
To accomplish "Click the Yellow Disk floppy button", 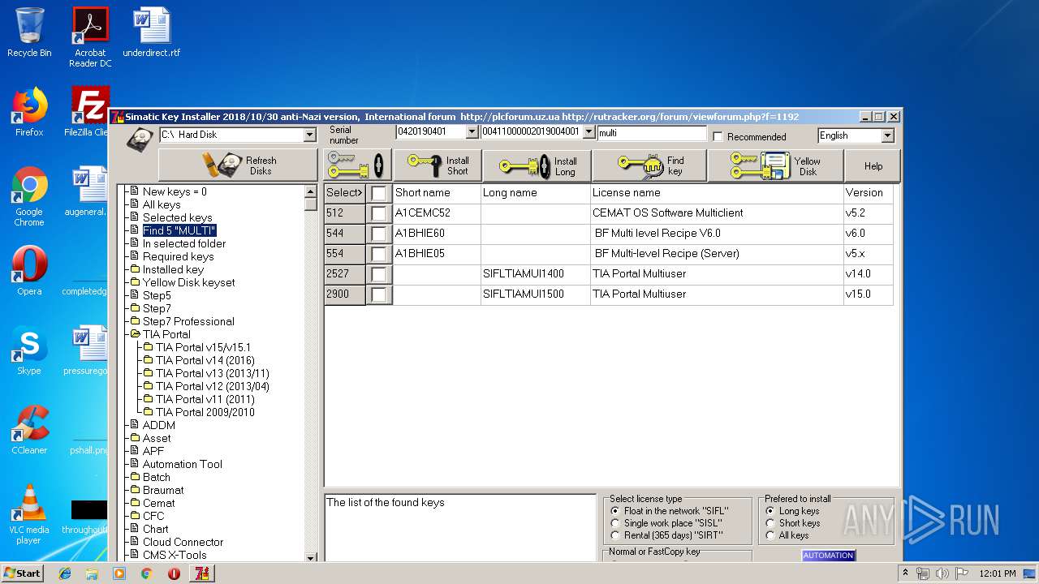I will [774, 166].
